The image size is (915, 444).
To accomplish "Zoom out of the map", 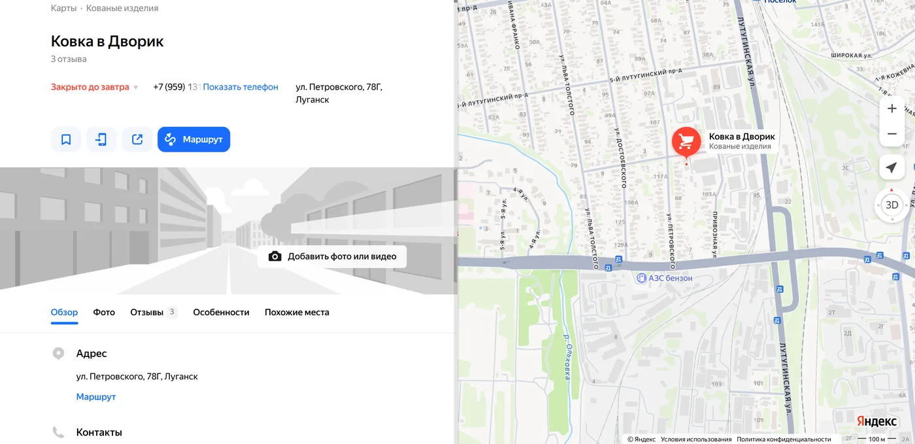I will point(891,134).
